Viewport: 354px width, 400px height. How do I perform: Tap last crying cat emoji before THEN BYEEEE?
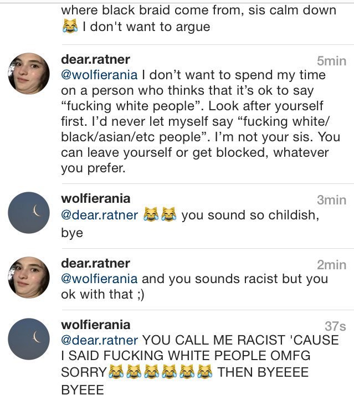click(x=205, y=371)
